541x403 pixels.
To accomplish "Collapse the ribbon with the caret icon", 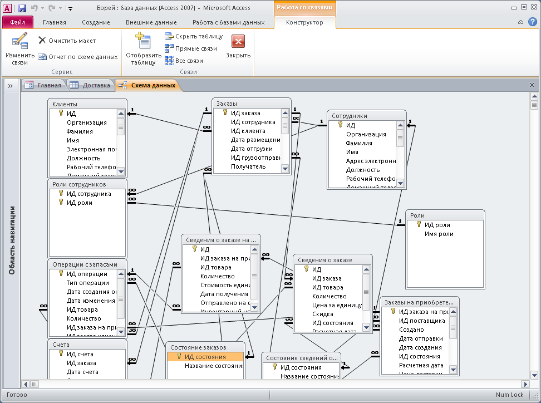I will (520, 22).
